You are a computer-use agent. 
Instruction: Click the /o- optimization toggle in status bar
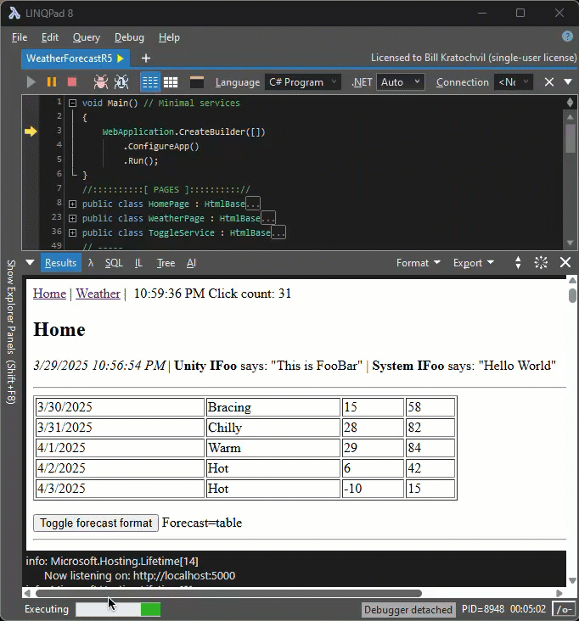(x=564, y=609)
